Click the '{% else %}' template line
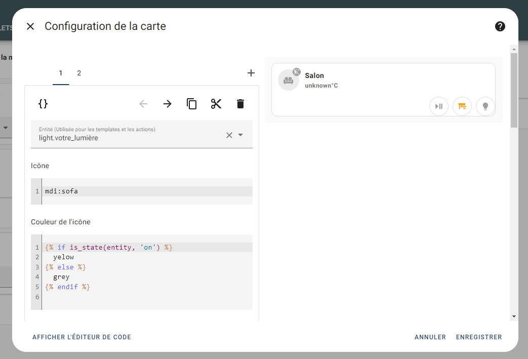The image size is (528, 359). pos(147,267)
